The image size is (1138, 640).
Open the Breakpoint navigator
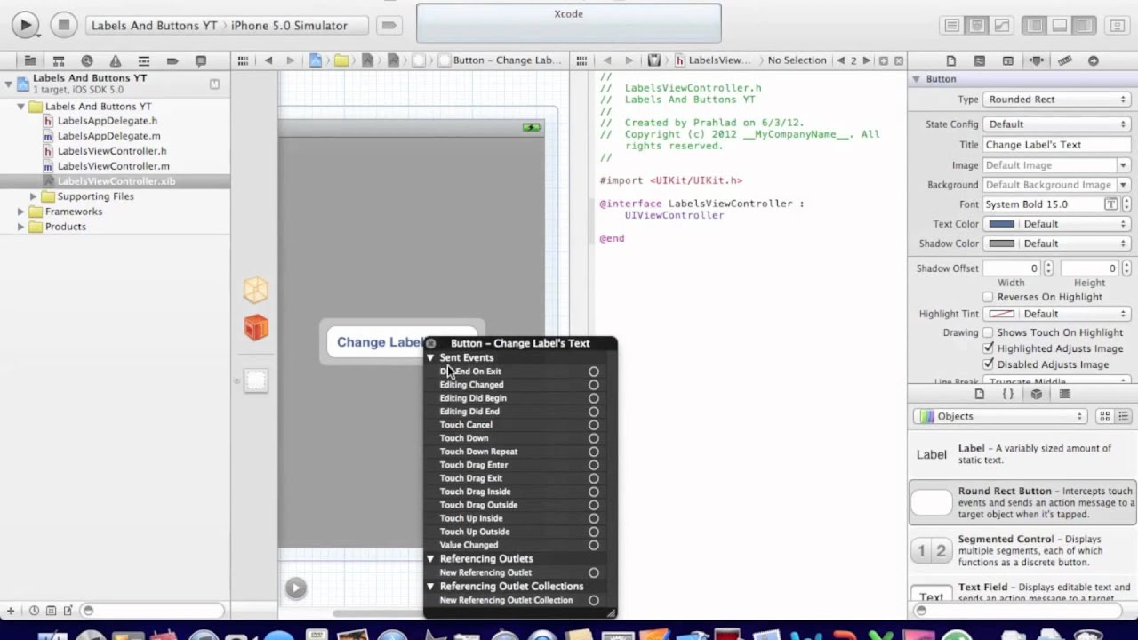click(172, 60)
